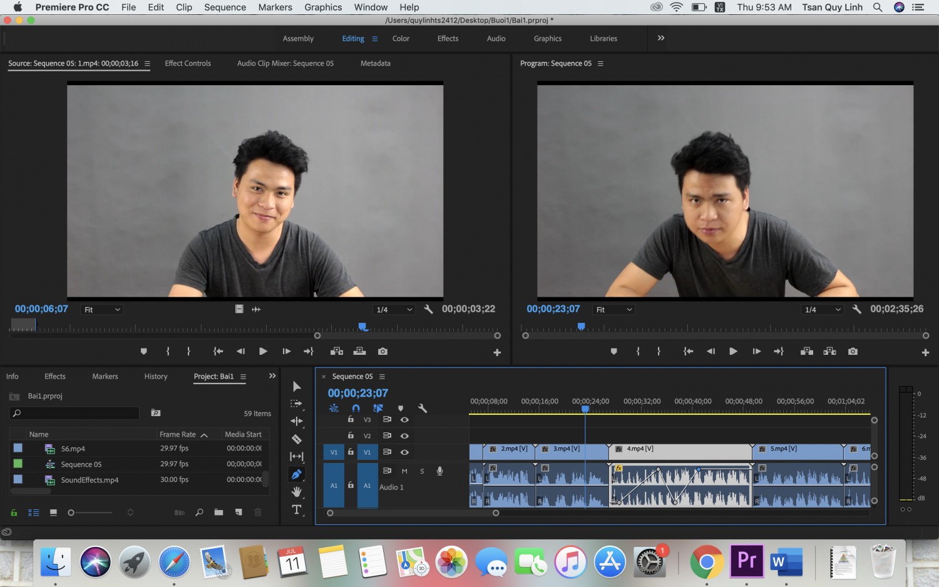Toggle V2 track output eye
The image size is (939, 587).
(x=404, y=436)
